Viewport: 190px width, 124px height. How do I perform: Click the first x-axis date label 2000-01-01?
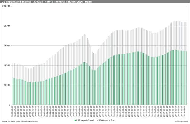[x=12, y=111]
